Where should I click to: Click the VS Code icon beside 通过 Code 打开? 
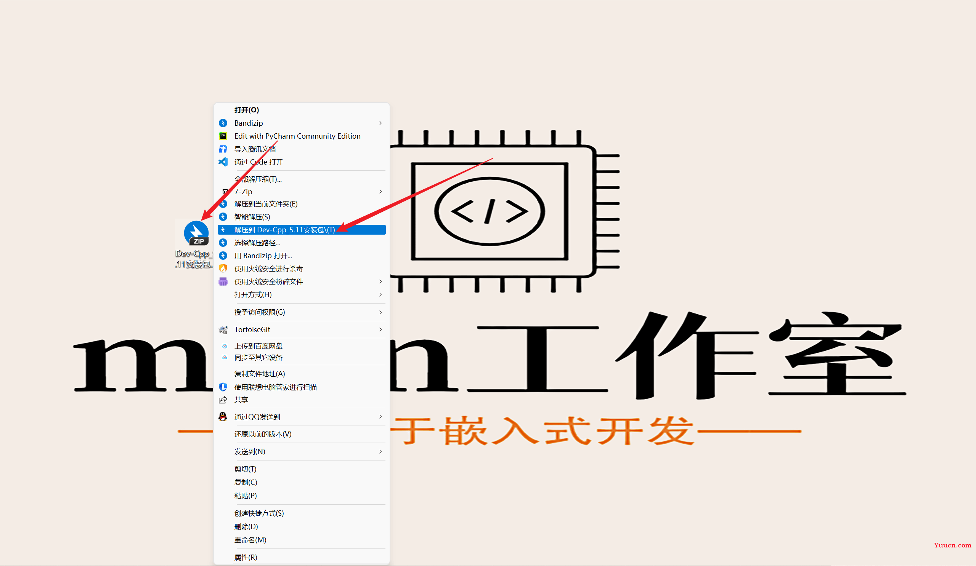click(x=223, y=162)
